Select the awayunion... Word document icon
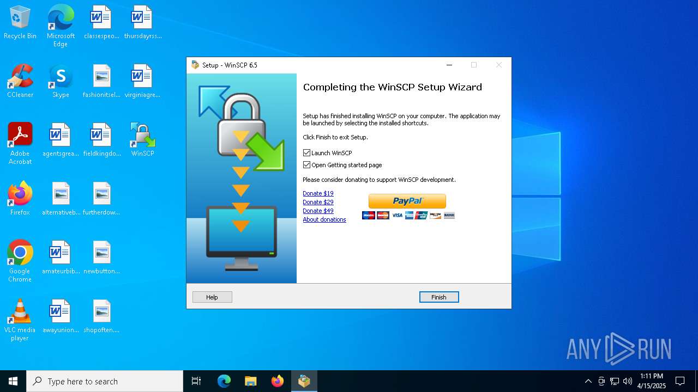 pos(61,317)
